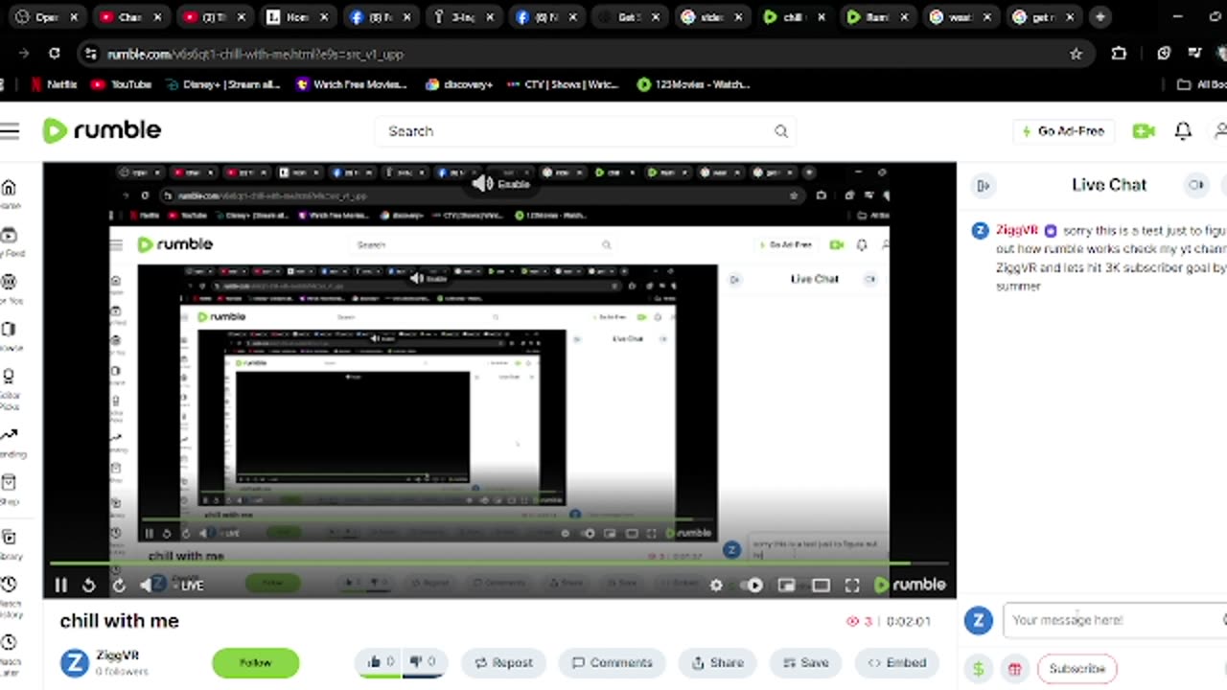Open the Comments section

pos(612,662)
